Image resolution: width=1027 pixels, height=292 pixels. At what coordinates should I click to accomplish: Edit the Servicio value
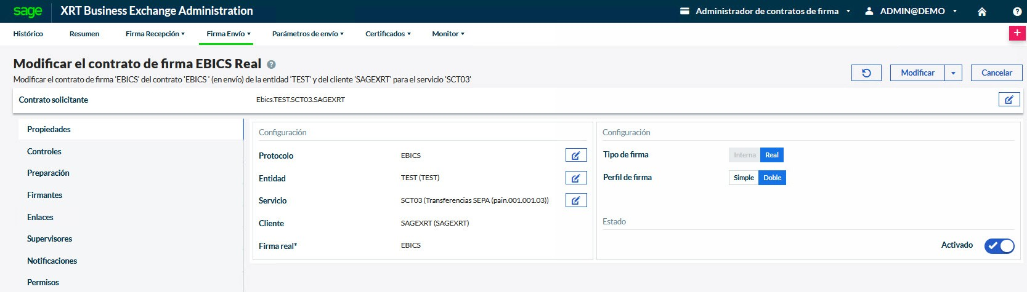(x=575, y=200)
